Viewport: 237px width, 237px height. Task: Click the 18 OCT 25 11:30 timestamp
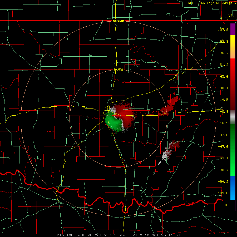162,235
